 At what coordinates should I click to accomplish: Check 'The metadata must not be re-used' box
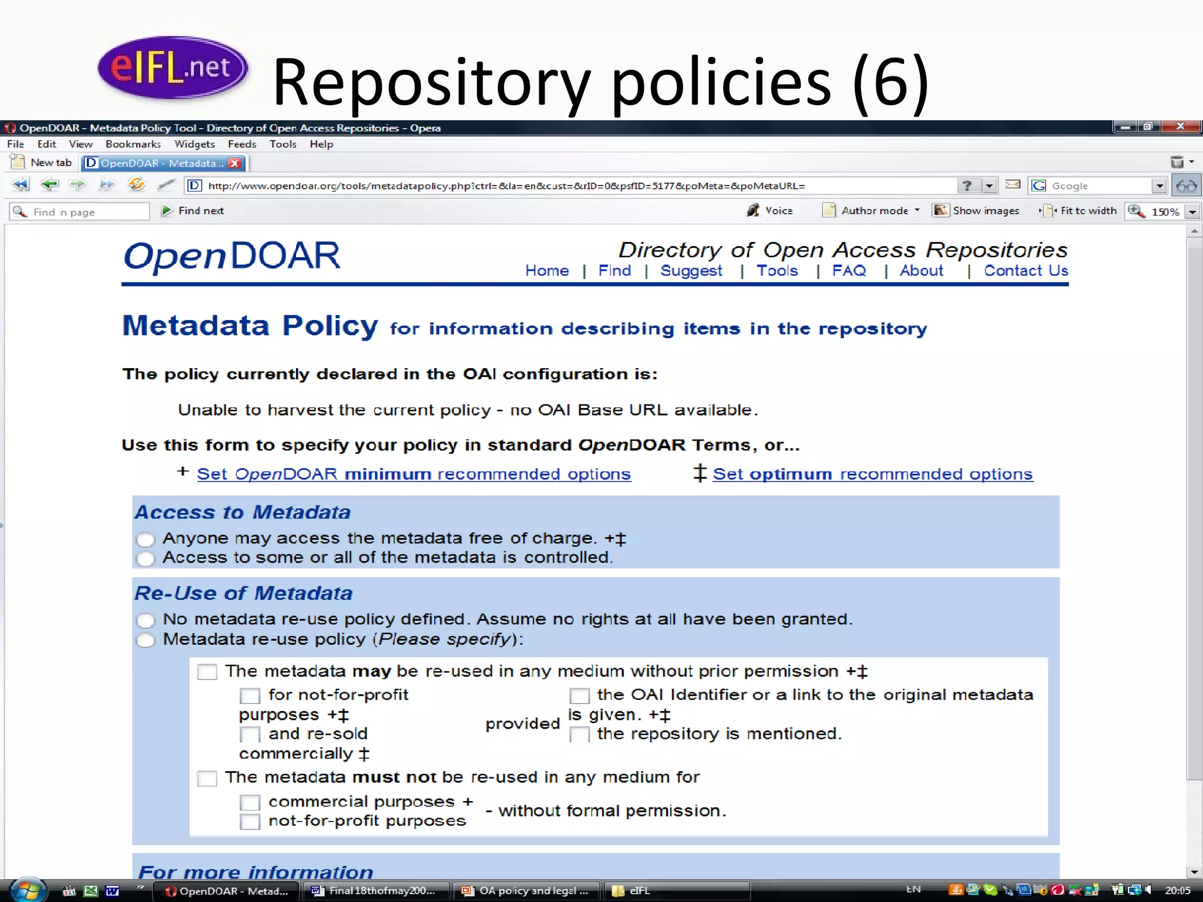click(x=207, y=779)
